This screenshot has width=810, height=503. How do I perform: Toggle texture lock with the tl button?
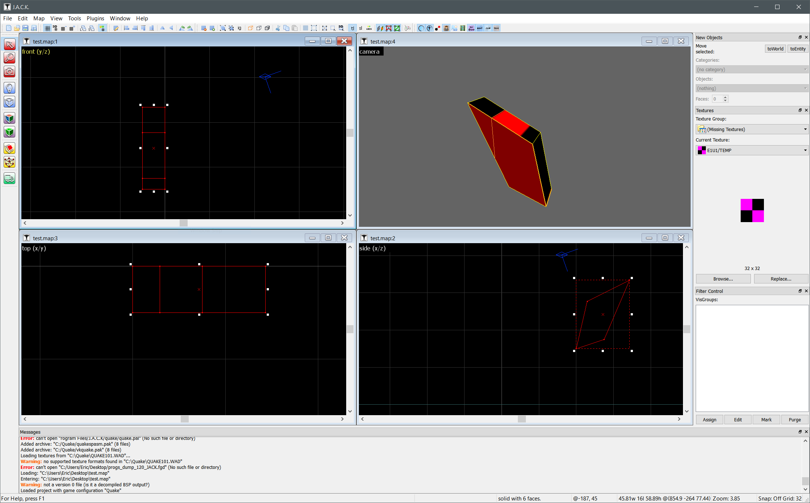(x=352, y=28)
